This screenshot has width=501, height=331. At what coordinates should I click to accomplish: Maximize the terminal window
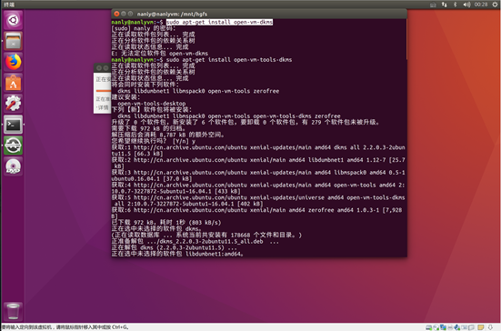tap(130, 14)
